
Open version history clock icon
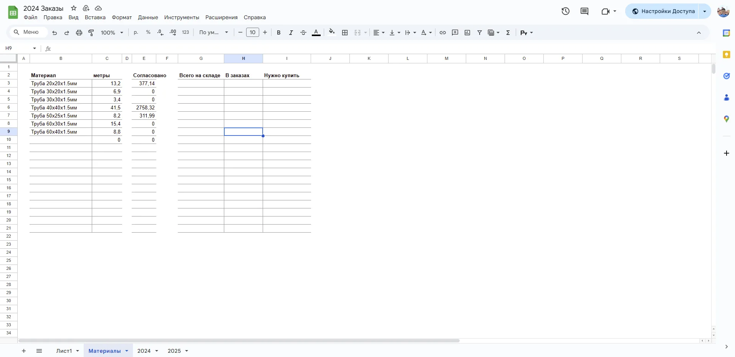pos(566,11)
